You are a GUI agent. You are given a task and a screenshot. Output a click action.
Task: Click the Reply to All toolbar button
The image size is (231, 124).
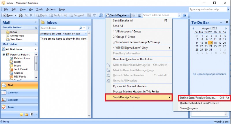[x=58, y=15]
